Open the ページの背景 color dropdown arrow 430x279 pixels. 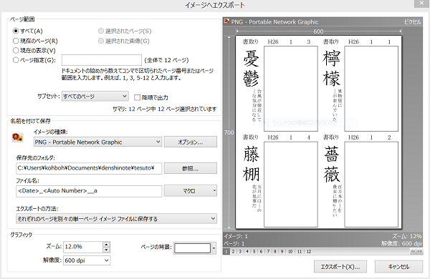click(x=214, y=248)
